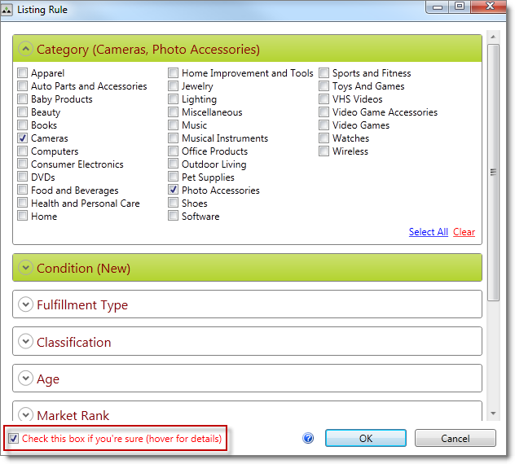This screenshot has width=515, height=464.
Task: Collapse the Category section chevron
Action: pyautogui.click(x=25, y=49)
